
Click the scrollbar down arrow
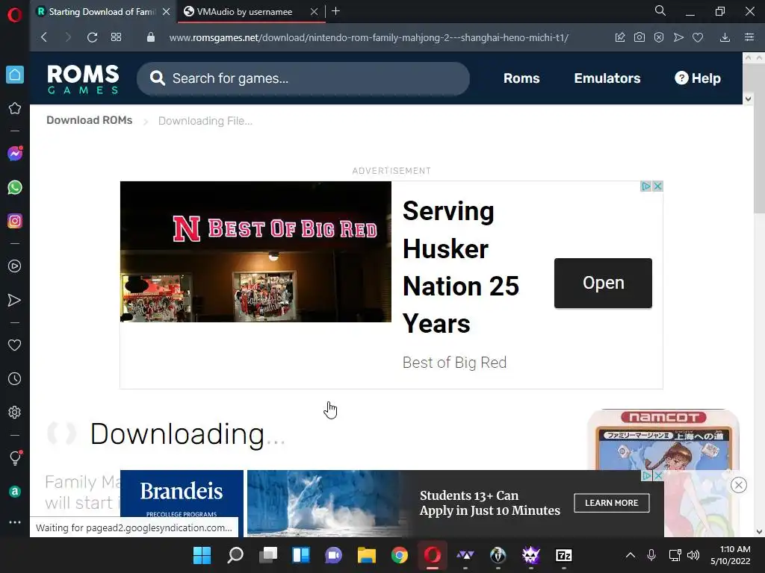759,531
